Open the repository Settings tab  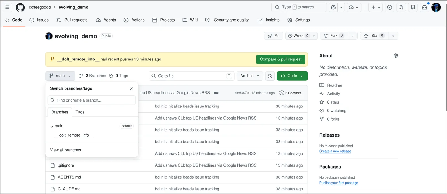[299, 20]
